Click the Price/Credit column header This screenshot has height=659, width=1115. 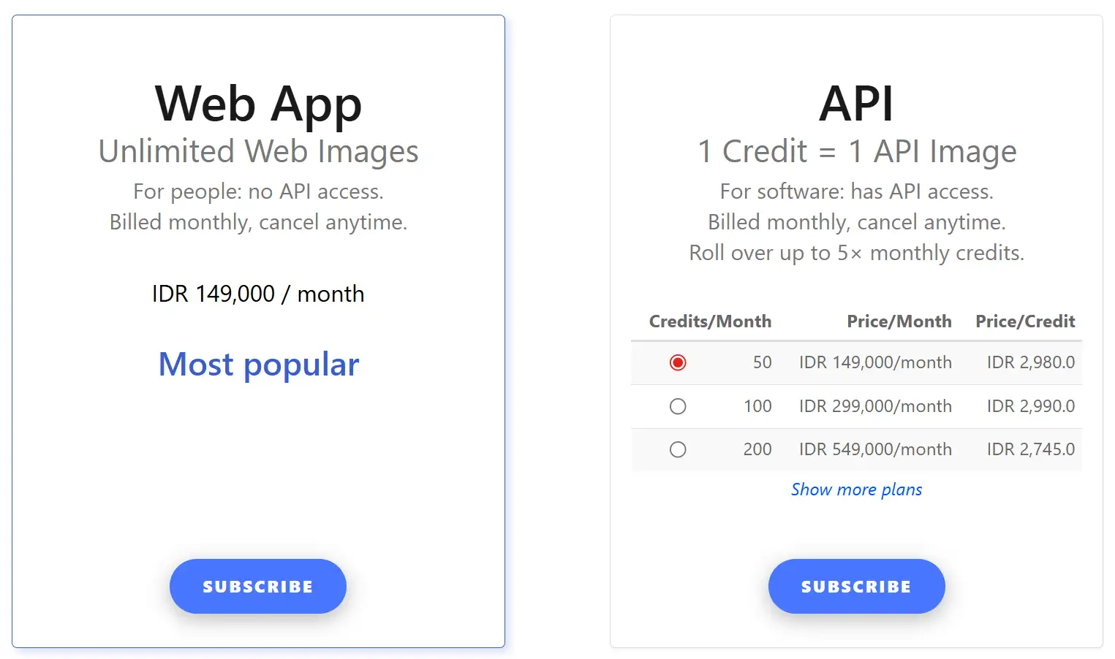point(1025,321)
